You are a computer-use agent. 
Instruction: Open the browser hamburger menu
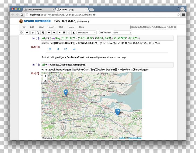click(183, 15)
